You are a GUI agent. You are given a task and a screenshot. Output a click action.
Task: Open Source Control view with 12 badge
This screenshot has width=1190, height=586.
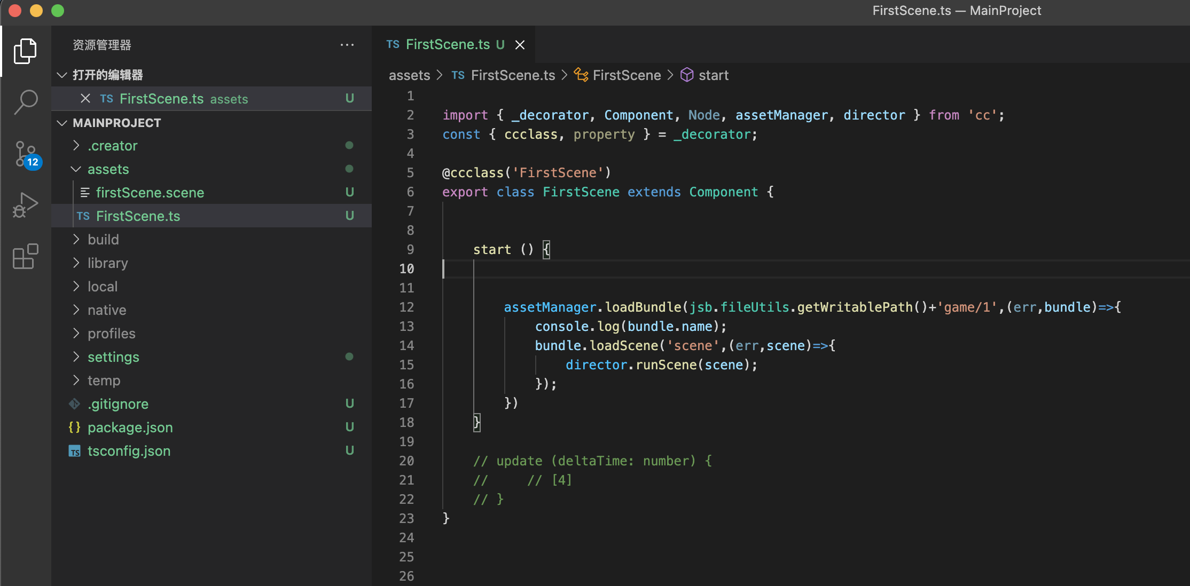coord(25,154)
